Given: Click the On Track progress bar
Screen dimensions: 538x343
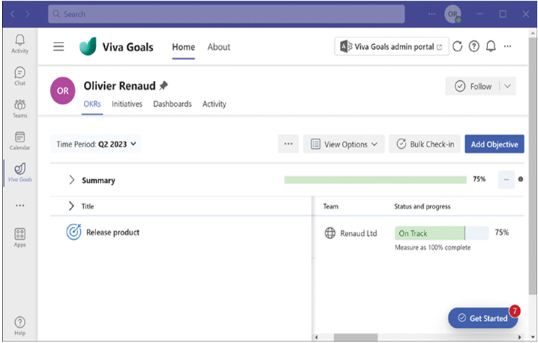Looking at the screenshot, I should 442,233.
